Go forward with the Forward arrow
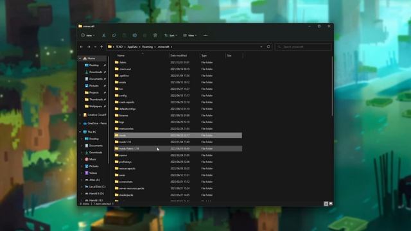 (89, 47)
